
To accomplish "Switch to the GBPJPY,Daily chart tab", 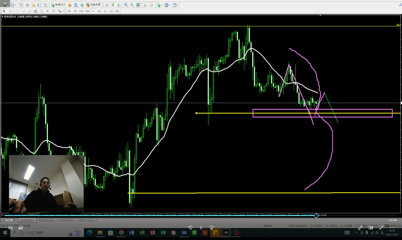I will [86, 220].
